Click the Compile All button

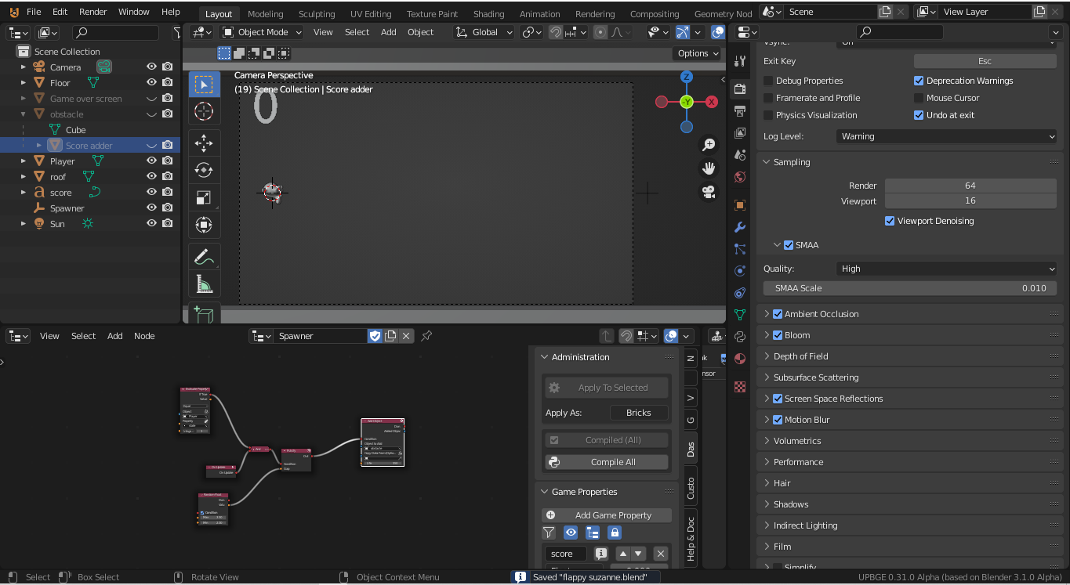point(606,461)
